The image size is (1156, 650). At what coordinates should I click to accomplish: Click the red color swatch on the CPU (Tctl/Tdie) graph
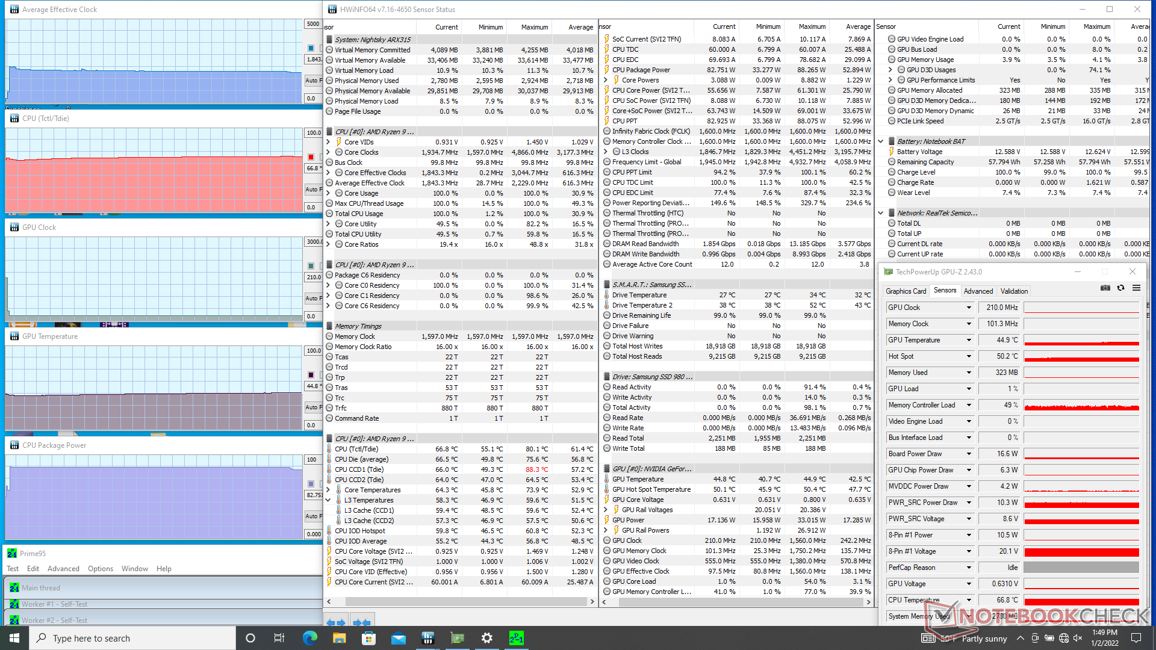(x=311, y=156)
